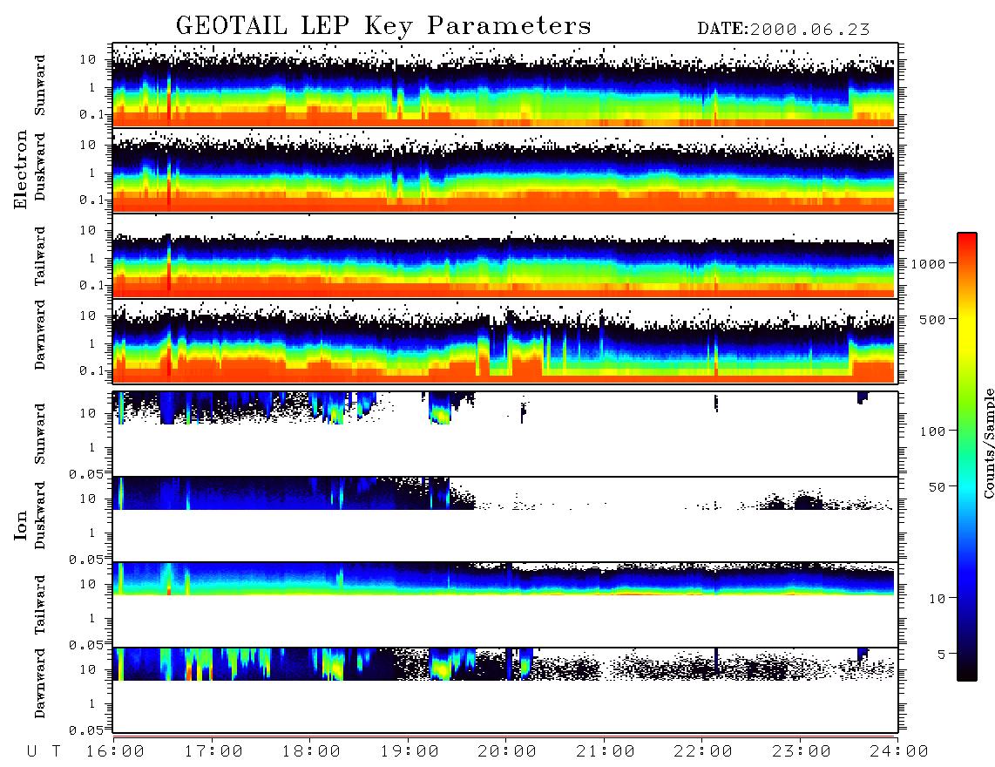The height and width of the screenshot is (767, 995).
Task: Click the '19:00' time tick label
Action: 410,751
